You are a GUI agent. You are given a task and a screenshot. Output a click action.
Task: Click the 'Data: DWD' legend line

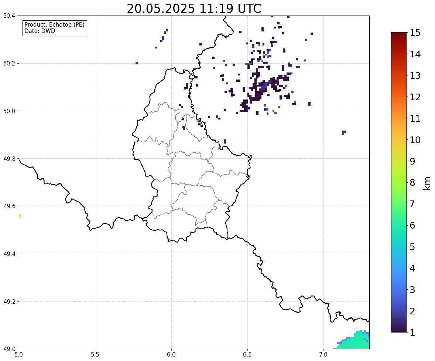[40, 31]
